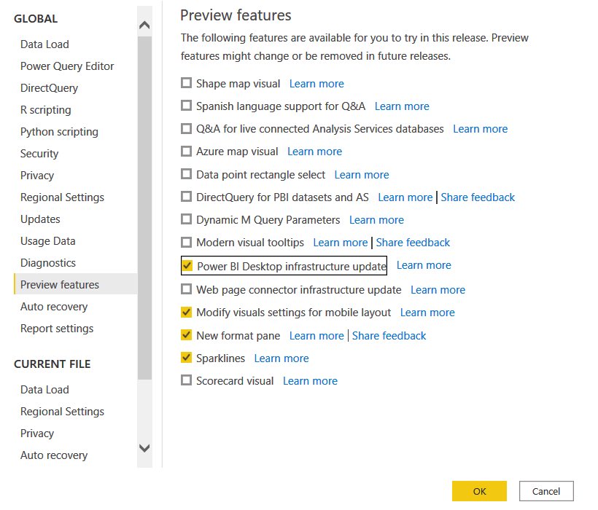Image resolution: width=598 pixels, height=510 pixels.
Task: Click the sidebar scroll down arrow
Action: click(144, 448)
